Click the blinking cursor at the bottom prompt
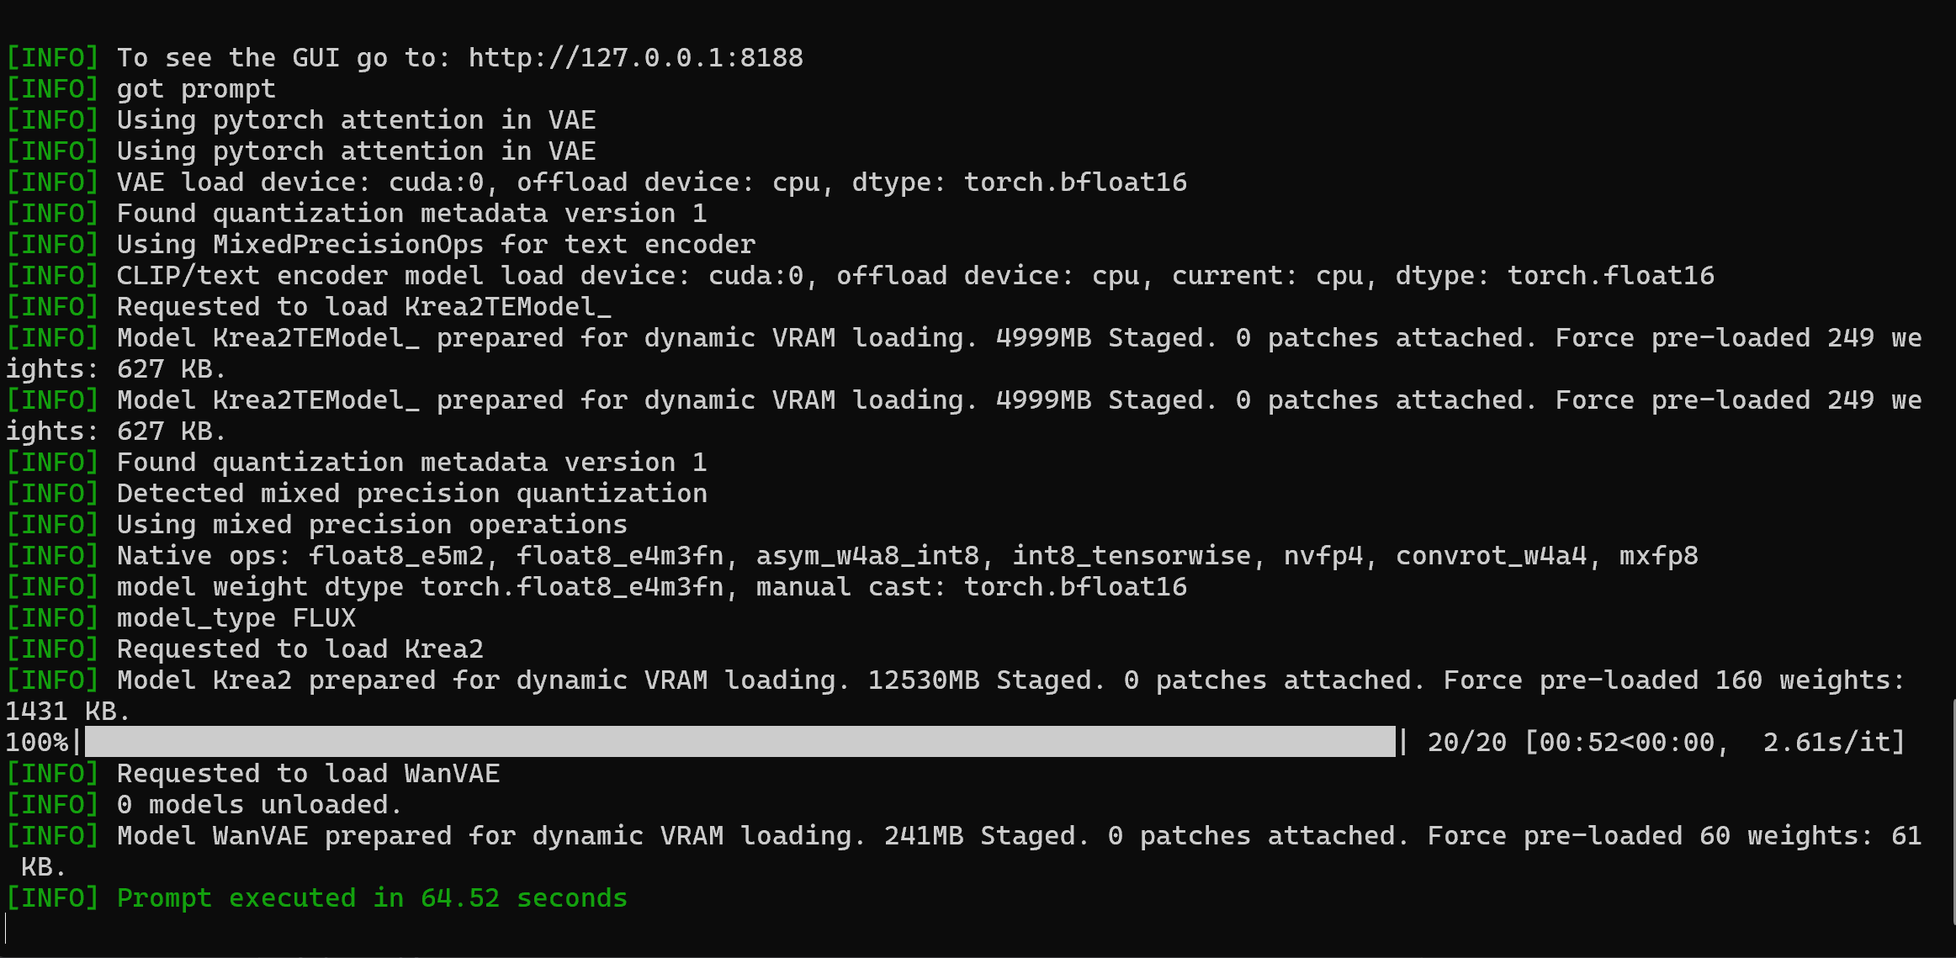This screenshot has width=1956, height=958. point(6,929)
